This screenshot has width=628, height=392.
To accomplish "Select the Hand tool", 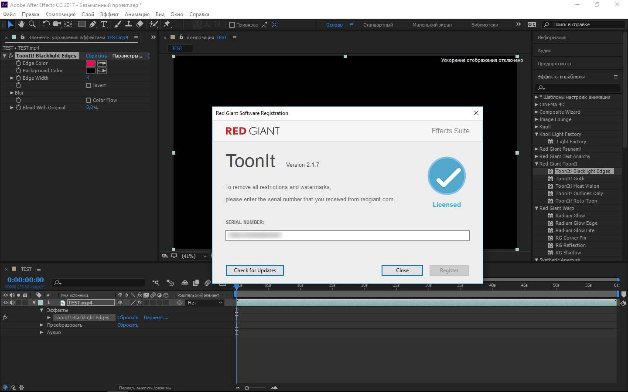I will pos(21,24).
